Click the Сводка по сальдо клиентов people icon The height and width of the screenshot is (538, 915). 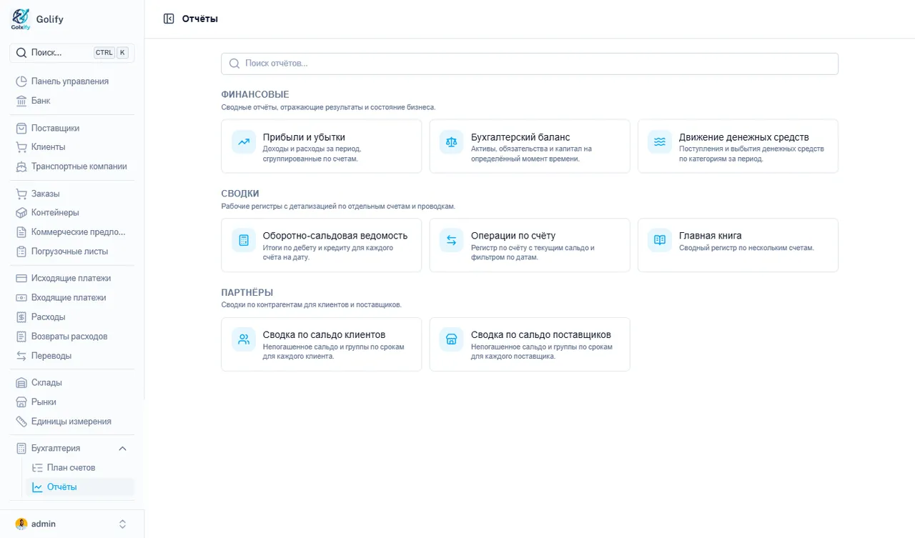[244, 339]
